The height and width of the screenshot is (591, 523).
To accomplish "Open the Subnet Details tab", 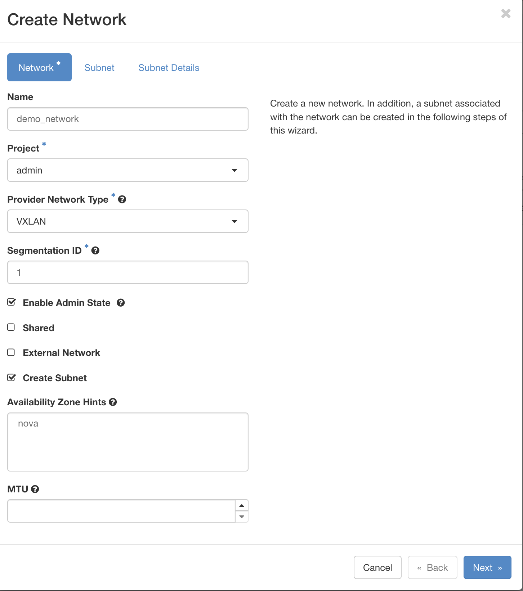I will pyautogui.click(x=169, y=68).
